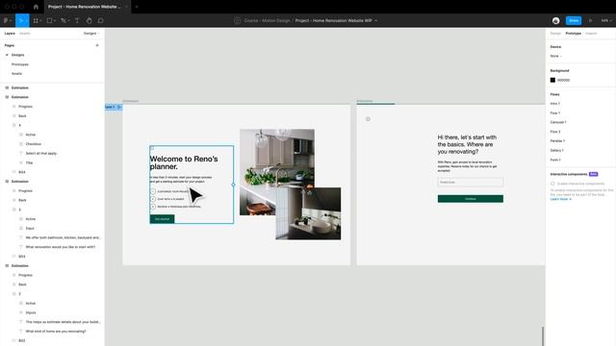
Task: Select the Text tool
Action: [77, 20]
